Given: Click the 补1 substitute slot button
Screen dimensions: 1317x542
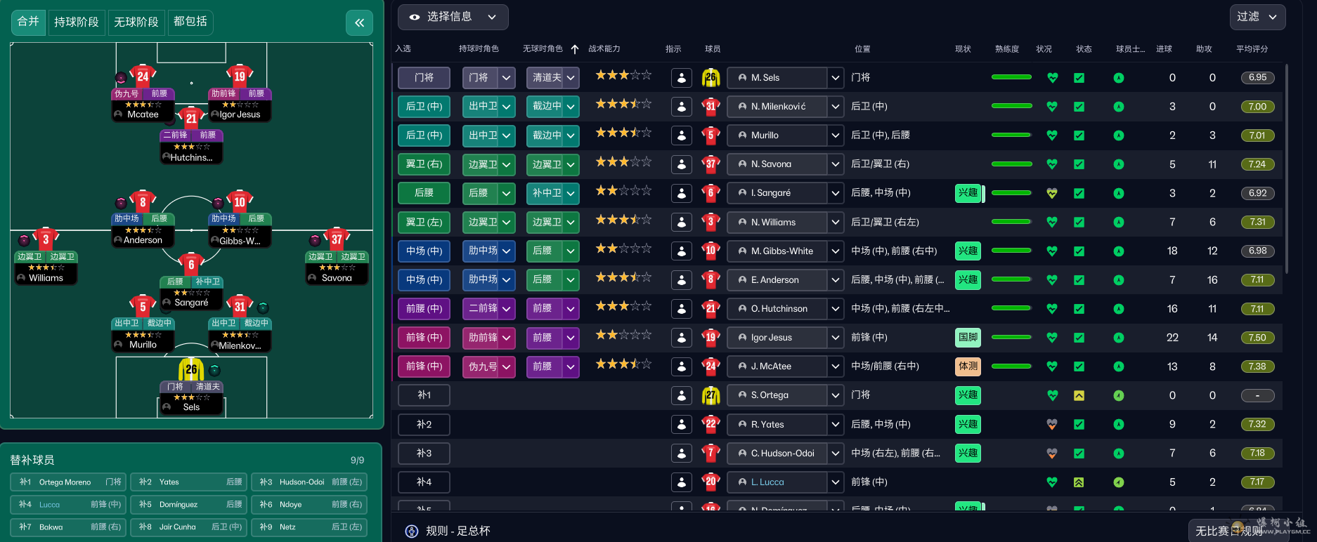Looking at the screenshot, I should click(424, 395).
